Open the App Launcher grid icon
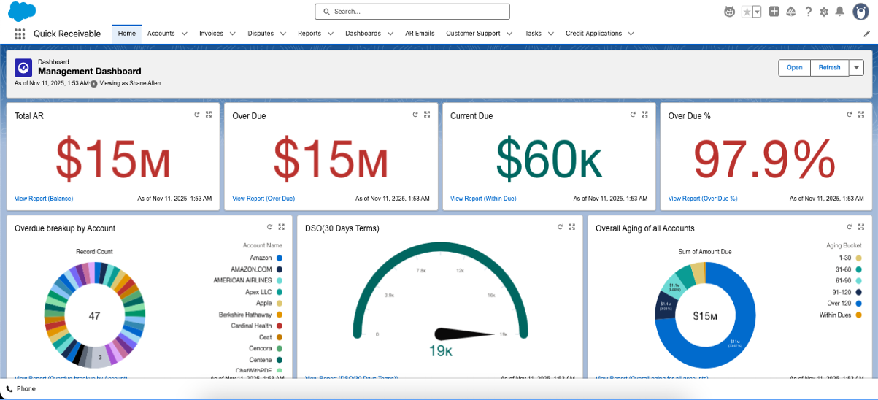The image size is (878, 400). click(x=20, y=34)
